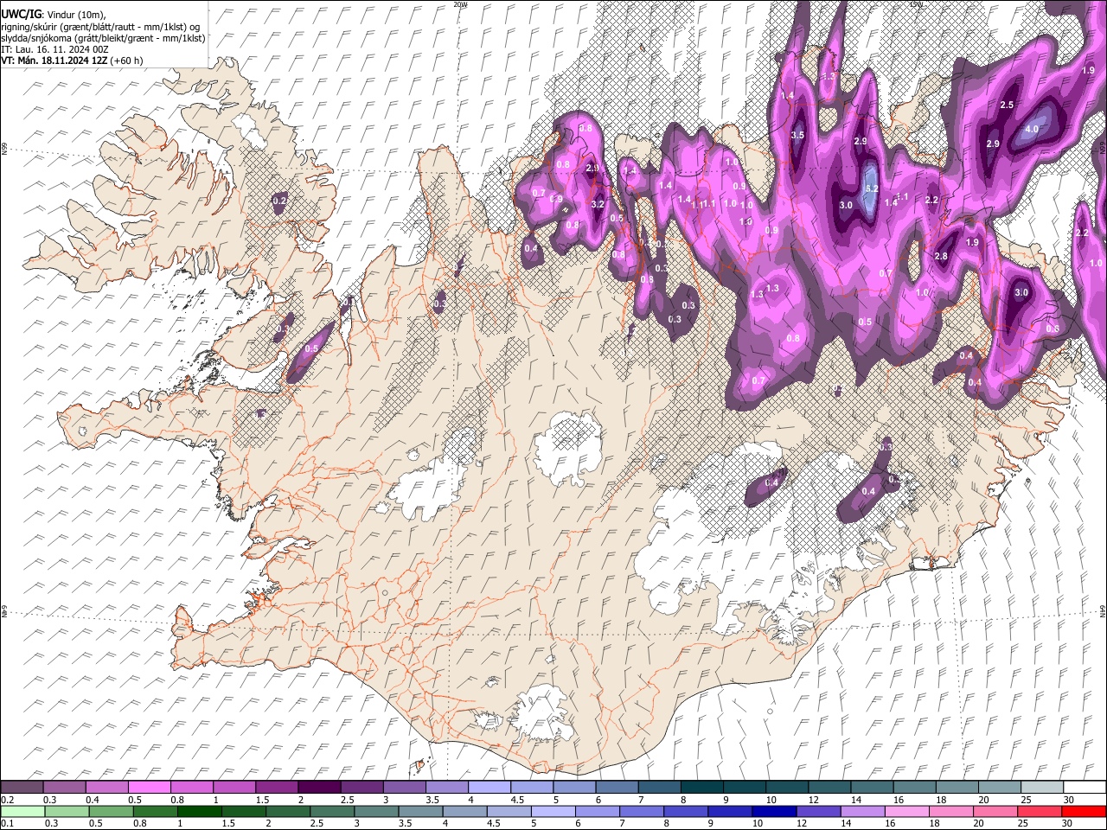
Task: Click the 2.8 snowfall value on map
Action: pyautogui.click(x=942, y=257)
